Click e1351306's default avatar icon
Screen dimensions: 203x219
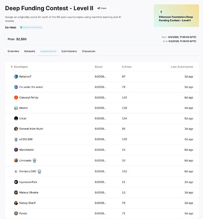(x=16, y=139)
